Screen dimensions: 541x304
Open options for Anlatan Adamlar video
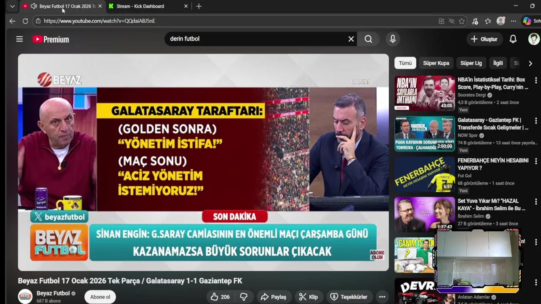click(536, 282)
